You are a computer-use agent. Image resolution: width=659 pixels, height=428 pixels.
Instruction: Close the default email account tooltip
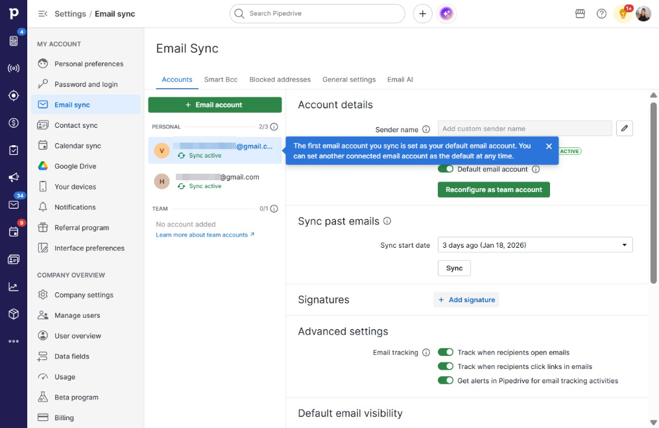549,146
